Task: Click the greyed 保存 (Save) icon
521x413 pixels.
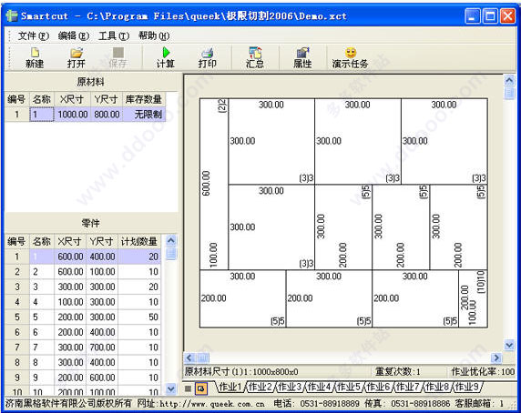Action: coord(118,57)
